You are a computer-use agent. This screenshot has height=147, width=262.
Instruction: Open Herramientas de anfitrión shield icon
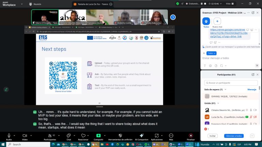click(x=120, y=135)
